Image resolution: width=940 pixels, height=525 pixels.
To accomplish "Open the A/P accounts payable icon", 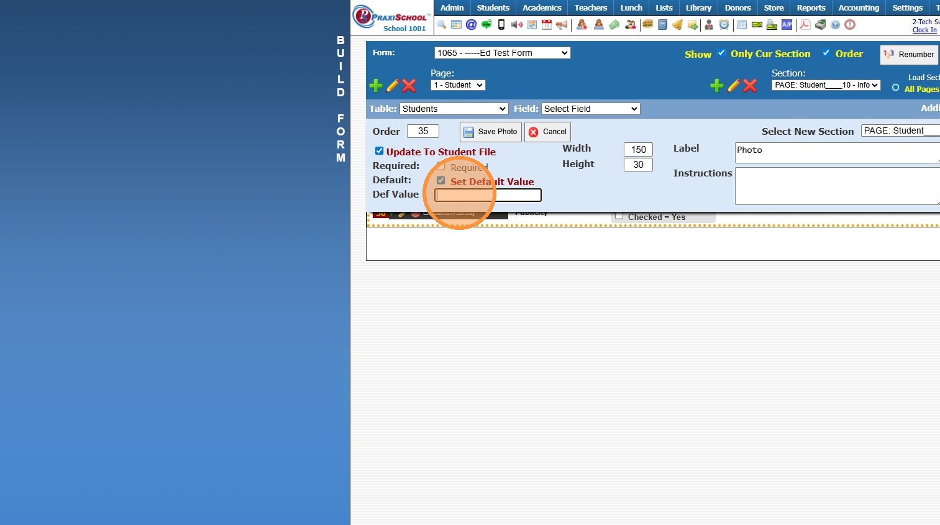I will click(787, 25).
